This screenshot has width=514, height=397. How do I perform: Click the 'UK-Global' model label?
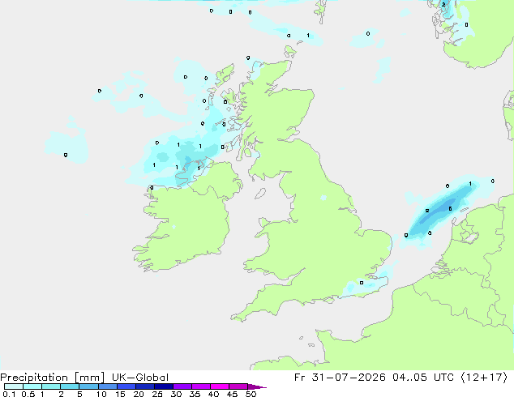(x=140, y=378)
